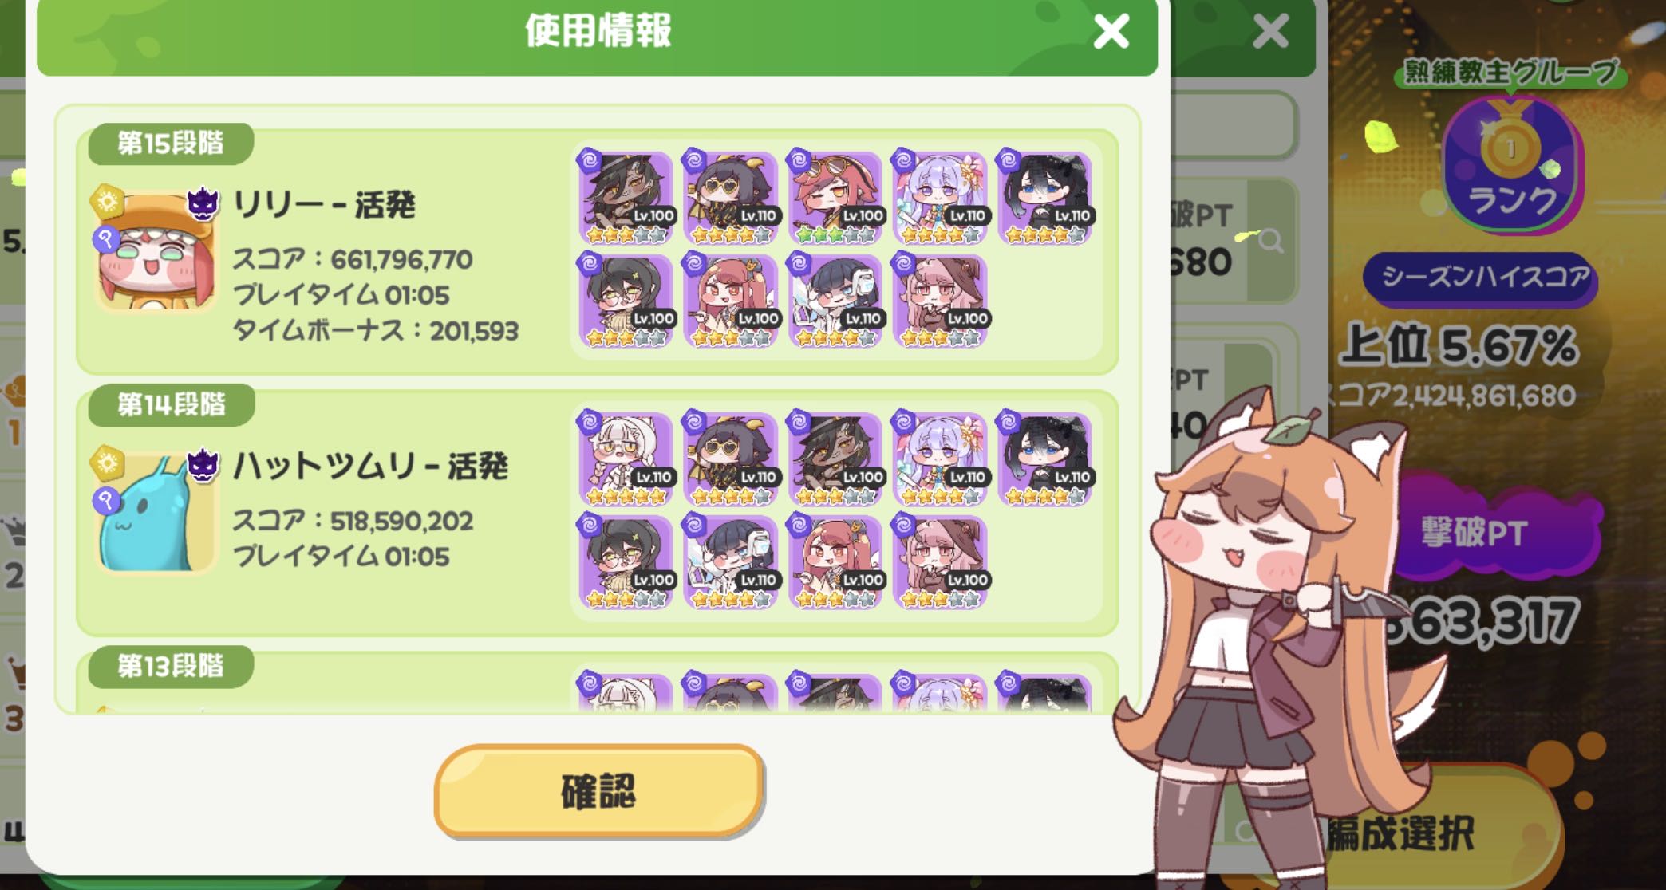Click the 確認 confirm button
The height and width of the screenshot is (890, 1666).
tap(599, 791)
